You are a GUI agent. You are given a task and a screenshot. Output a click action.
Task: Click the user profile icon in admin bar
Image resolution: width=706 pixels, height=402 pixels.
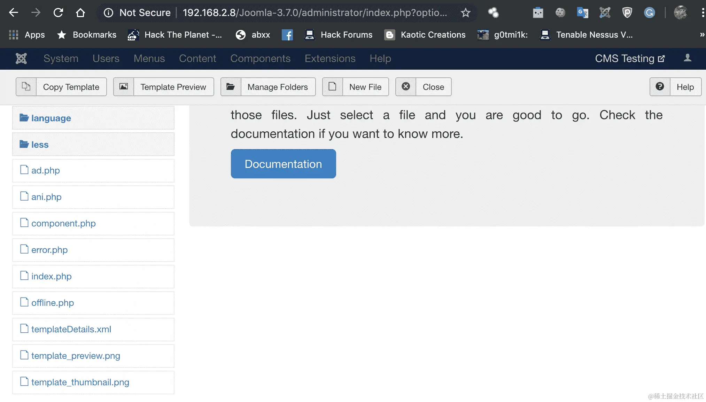[687, 58]
